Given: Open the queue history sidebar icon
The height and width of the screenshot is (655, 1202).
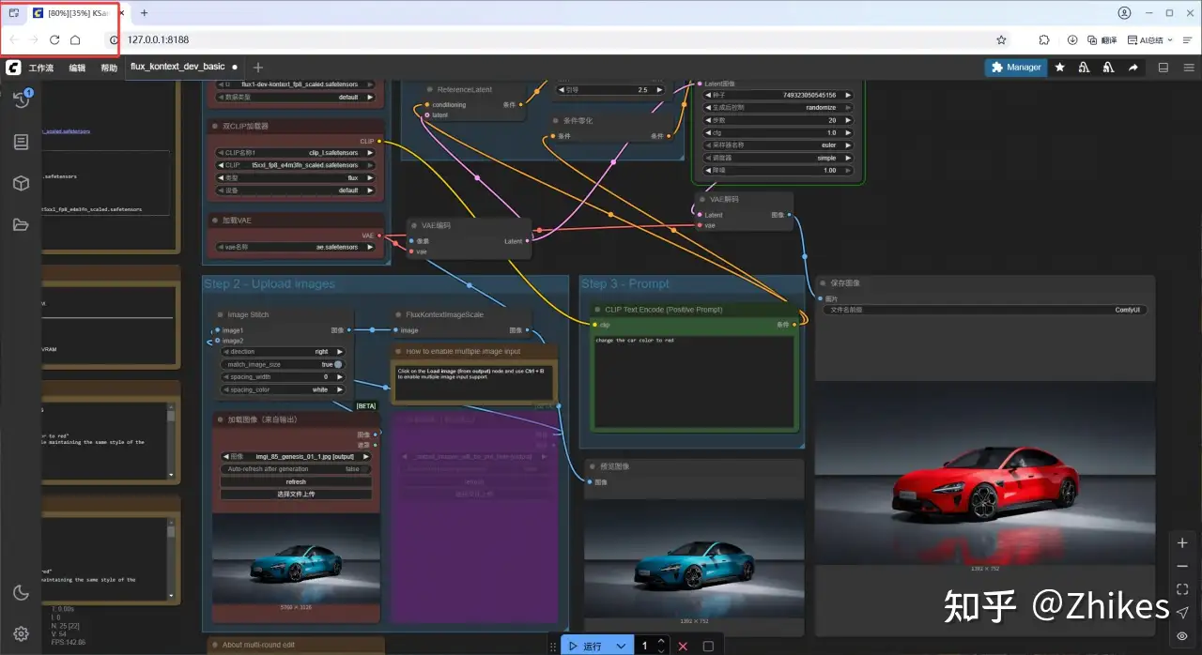Looking at the screenshot, I should click(21, 100).
